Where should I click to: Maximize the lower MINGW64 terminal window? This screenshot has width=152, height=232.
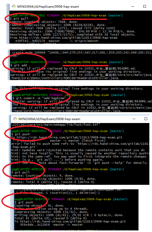(146, 119)
